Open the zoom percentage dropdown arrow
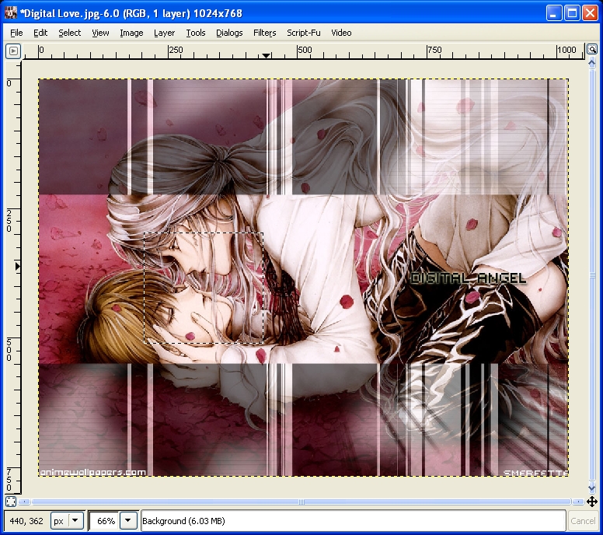Viewport: 603px width, 535px height. (127, 521)
